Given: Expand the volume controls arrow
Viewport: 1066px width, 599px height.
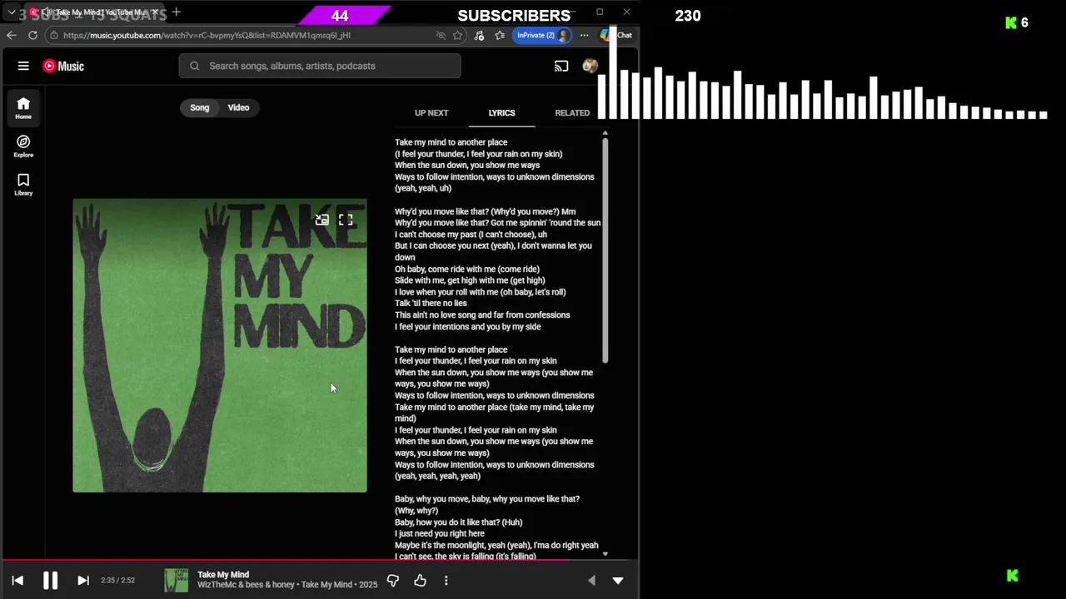Looking at the screenshot, I should [591, 581].
